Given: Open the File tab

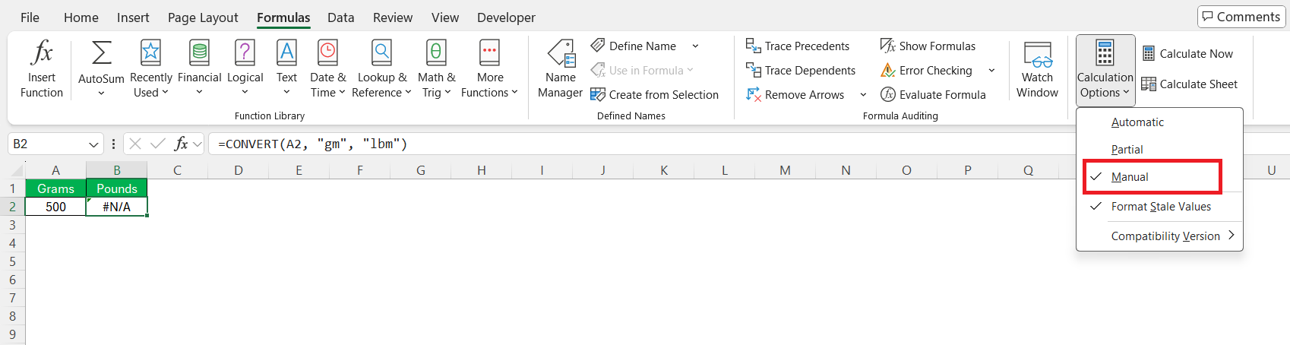Looking at the screenshot, I should (x=30, y=17).
